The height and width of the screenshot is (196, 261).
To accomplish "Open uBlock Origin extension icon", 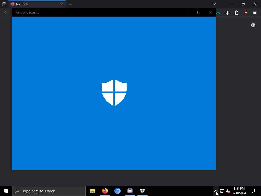I will tap(246, 13).
